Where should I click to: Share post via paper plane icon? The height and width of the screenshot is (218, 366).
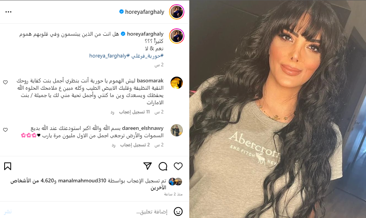click(x=148, y=166)
